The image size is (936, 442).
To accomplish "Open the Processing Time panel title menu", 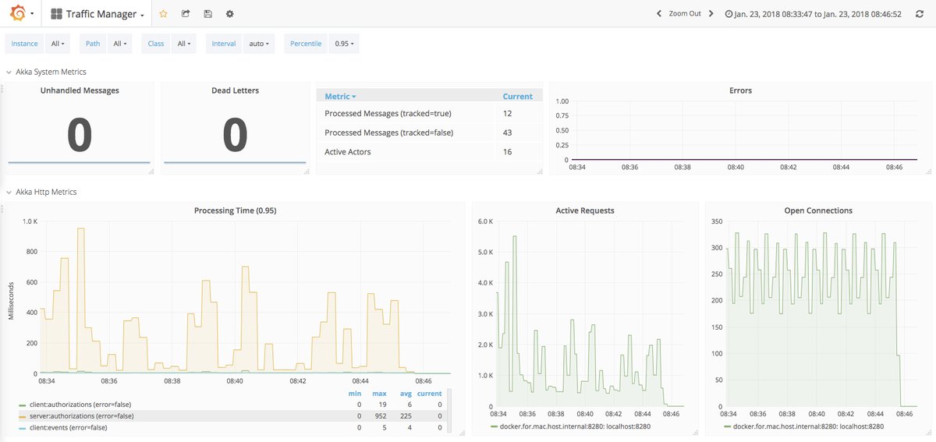I will pos(235,210).
